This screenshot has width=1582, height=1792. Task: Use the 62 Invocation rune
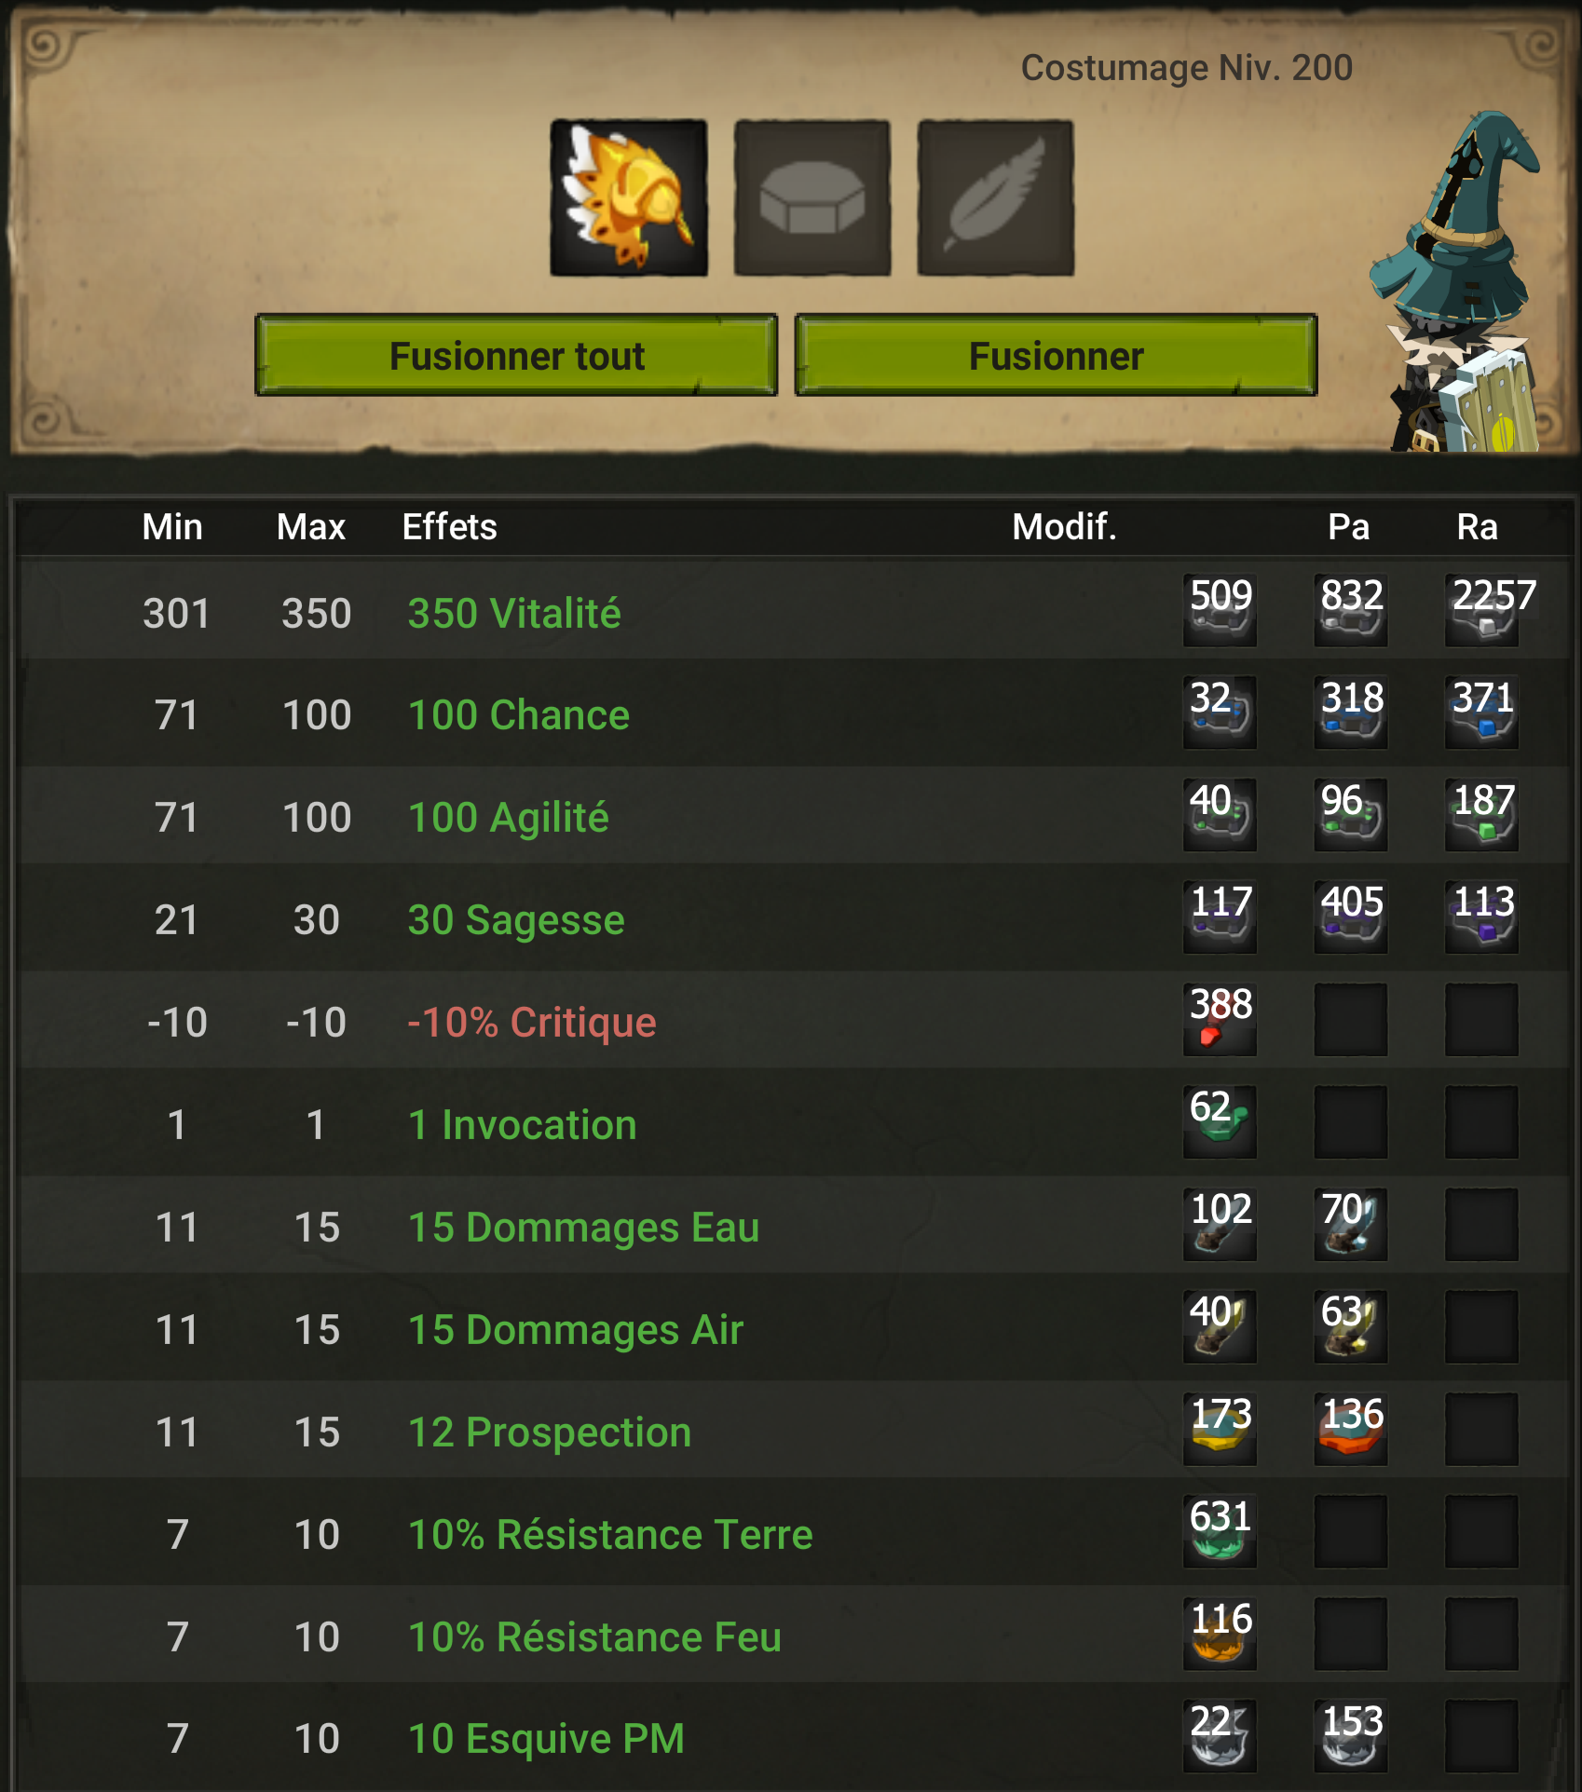pos(1220,1122)
